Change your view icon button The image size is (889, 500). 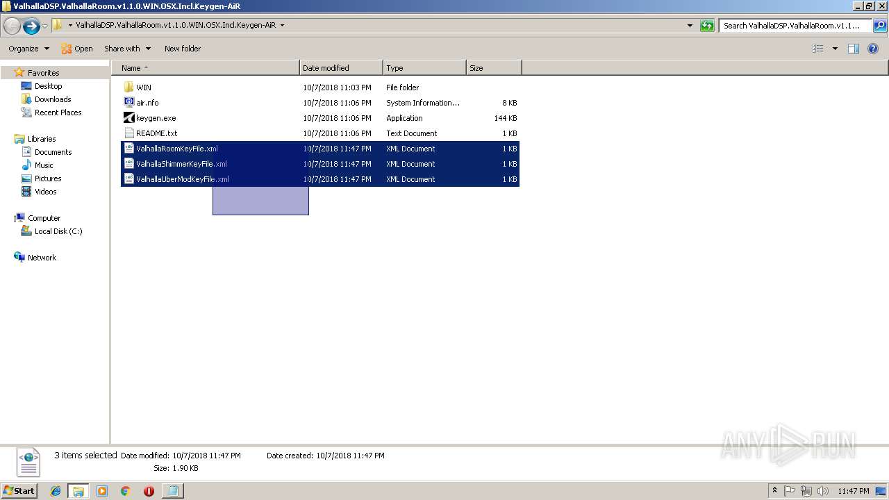[x=818, y=49]
